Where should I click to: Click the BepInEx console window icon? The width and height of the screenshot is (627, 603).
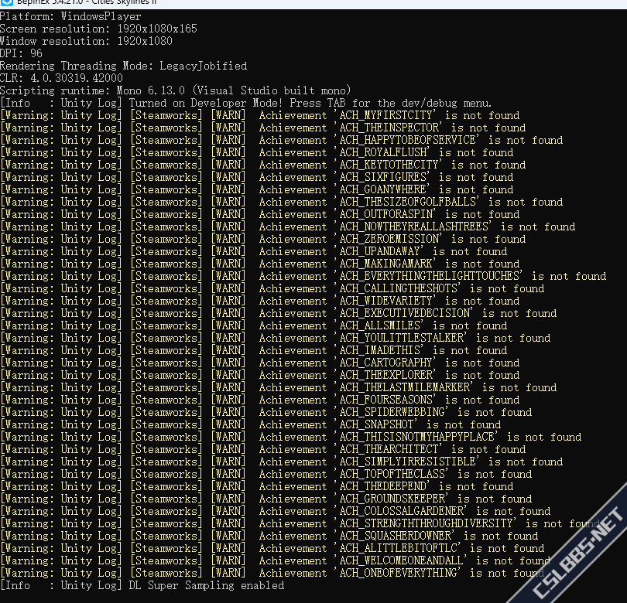point(7,2)
